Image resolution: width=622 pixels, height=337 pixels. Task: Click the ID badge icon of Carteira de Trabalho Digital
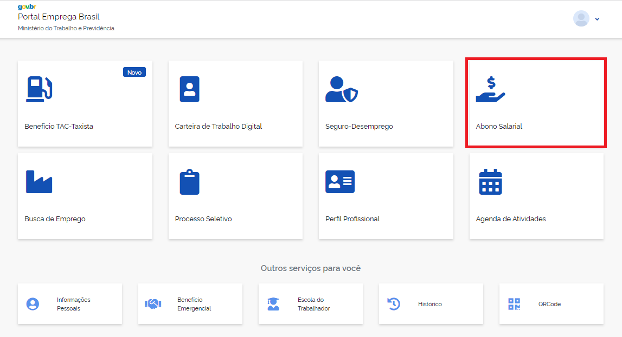click(x=189, y=89)
